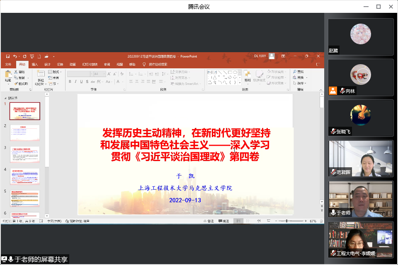This screenshot has height=265, width=398.
Task: Switch to Normal view in status bar
Action: click(x=238, y=221)
